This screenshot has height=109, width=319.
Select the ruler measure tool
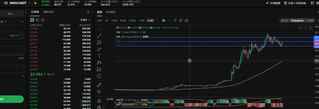pyautogui.click(x=99, y=85)
